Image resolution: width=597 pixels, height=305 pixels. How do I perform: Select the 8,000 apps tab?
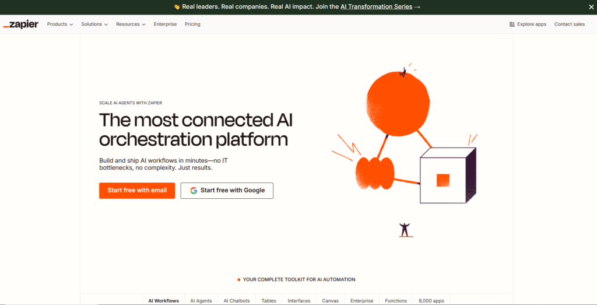431,300
